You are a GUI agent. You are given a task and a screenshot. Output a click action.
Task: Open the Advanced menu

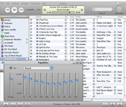point(35,4)
